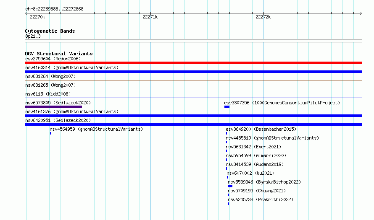Screen dimensions: 374x220
Task: Click the blue nsv4160314 gnomAD variant bar
Action: tap(193, 72)
